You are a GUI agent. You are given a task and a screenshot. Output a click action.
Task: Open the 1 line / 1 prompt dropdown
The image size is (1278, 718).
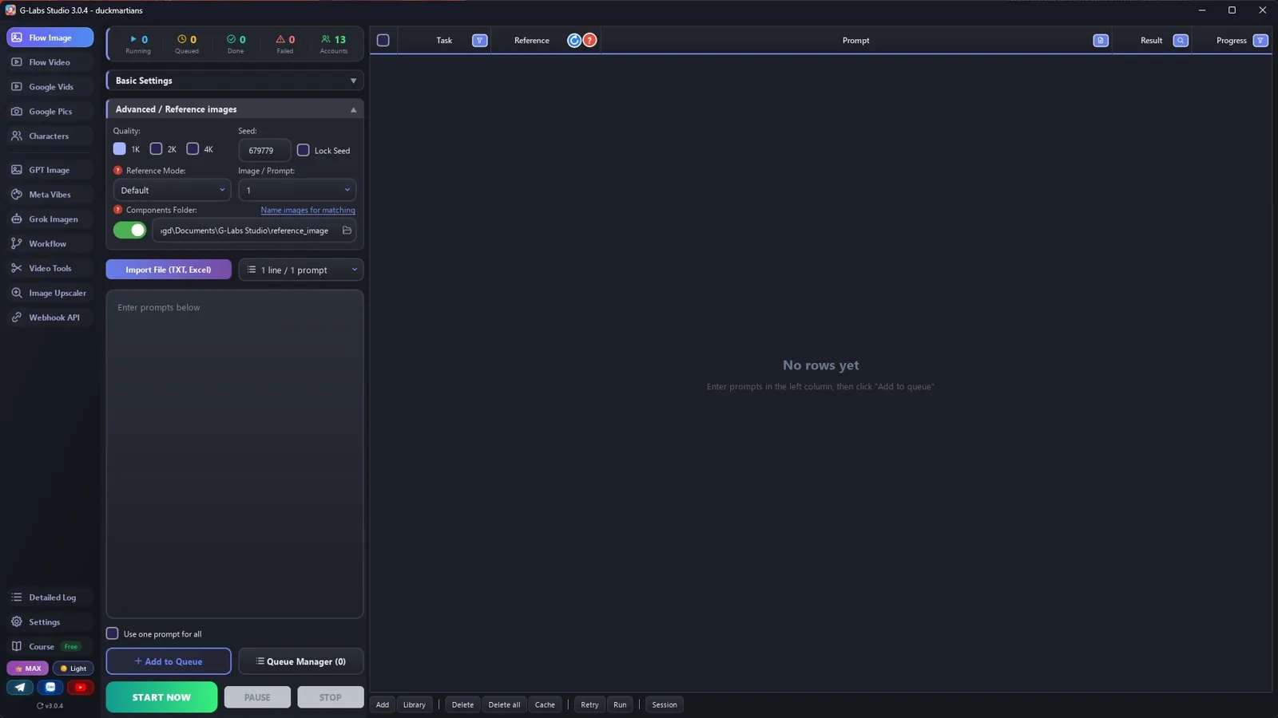click(x=301, y=270)
